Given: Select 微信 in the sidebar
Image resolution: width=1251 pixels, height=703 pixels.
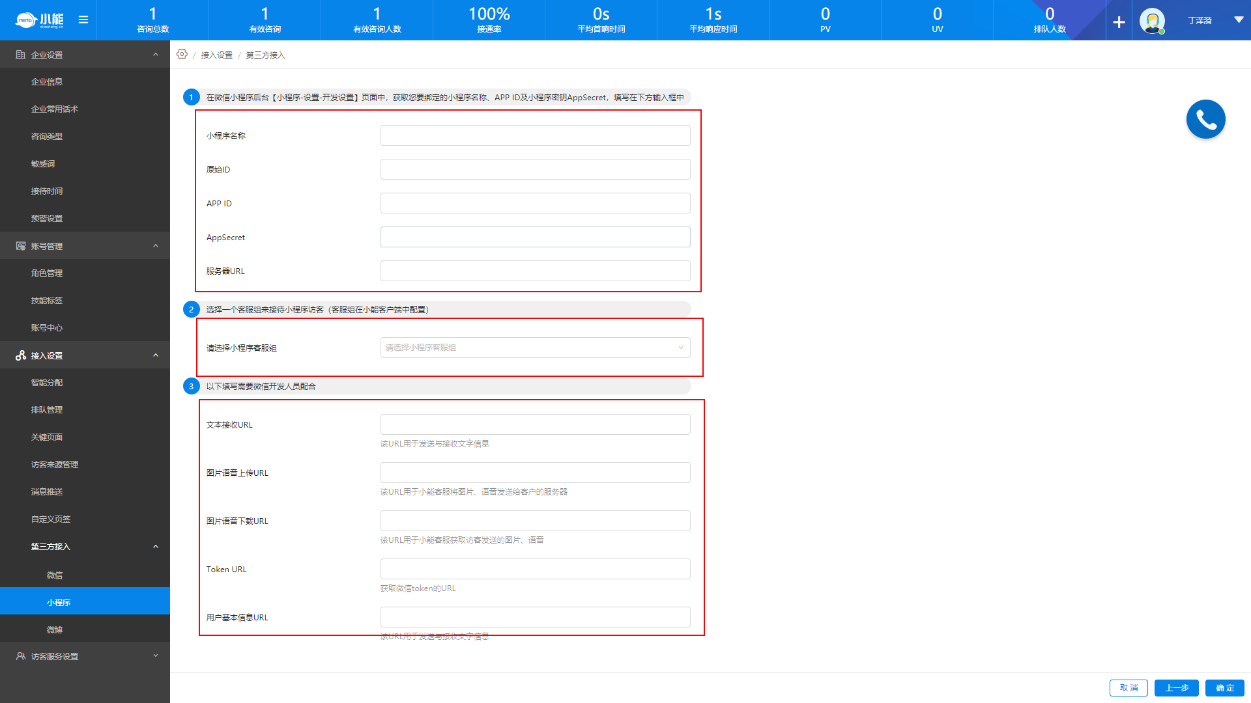Looking at the screenshot, I should [x=55, y=575].
